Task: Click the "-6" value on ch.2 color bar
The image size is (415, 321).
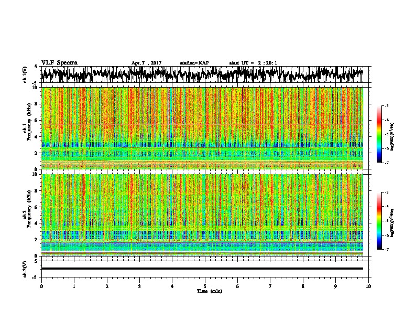Action: 386,235
